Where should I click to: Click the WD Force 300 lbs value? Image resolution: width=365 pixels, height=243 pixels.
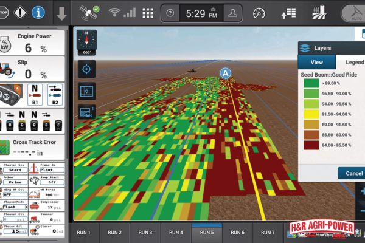tap(52, 195)
